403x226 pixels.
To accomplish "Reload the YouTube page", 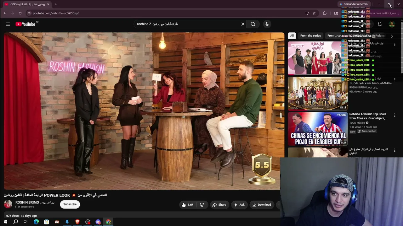I will coord(20,13).
